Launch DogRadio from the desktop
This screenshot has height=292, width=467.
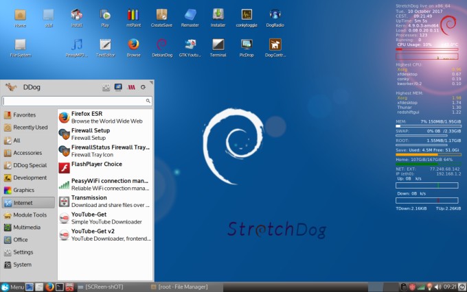click(275, 15)
